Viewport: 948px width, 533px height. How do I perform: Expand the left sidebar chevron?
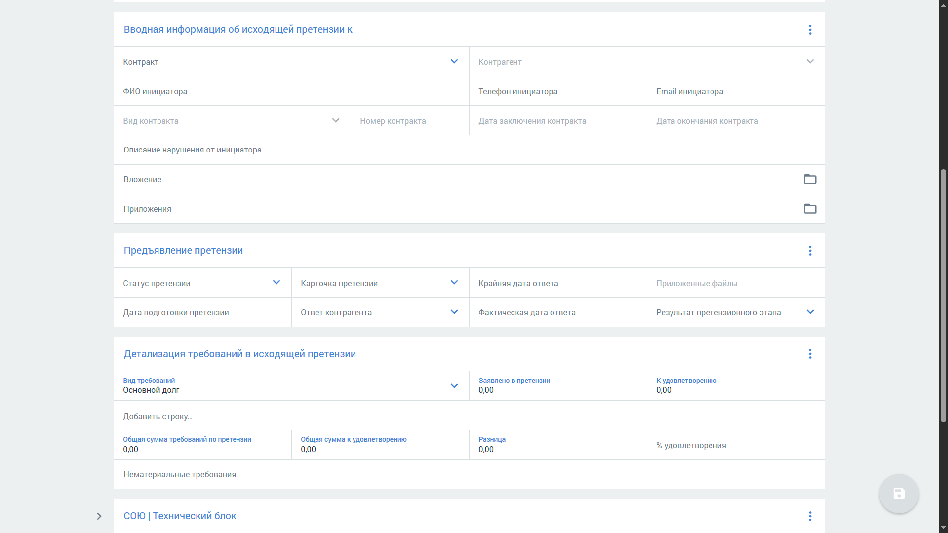click(x=99, y=516)
